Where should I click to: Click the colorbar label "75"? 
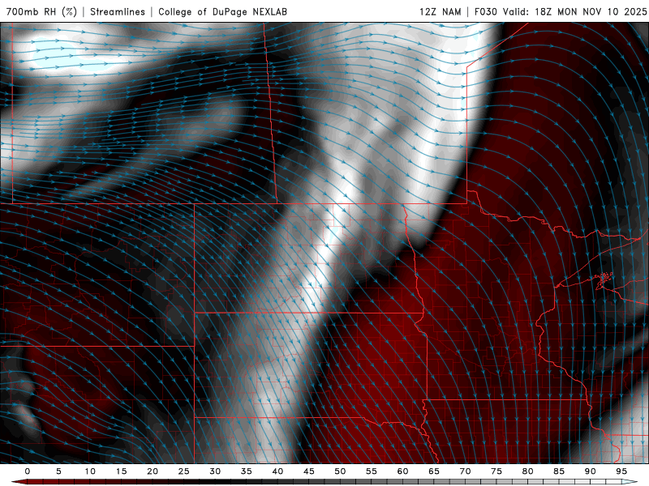point(496,471)
